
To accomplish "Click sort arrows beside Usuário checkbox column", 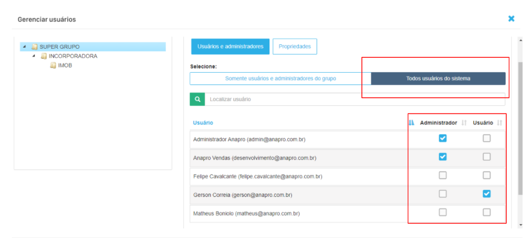I will (x=499, y=122).
